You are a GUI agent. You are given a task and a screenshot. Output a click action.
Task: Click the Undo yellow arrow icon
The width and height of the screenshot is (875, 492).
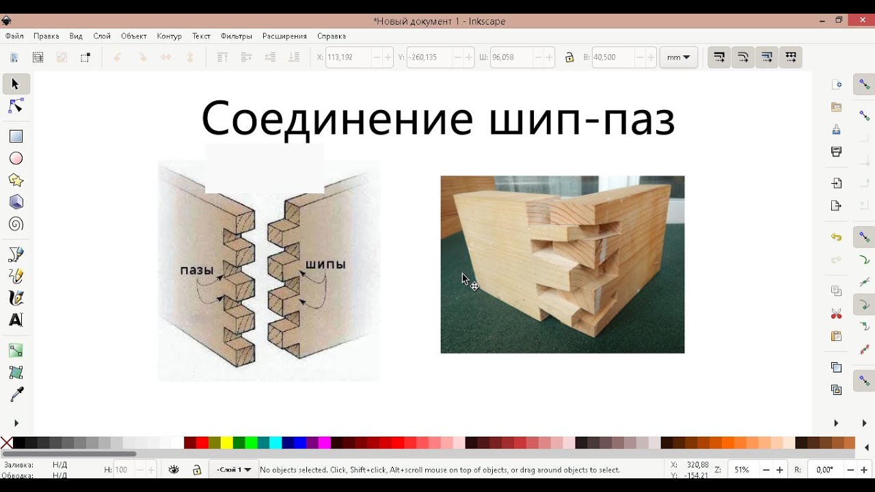(x=836, y=237)
